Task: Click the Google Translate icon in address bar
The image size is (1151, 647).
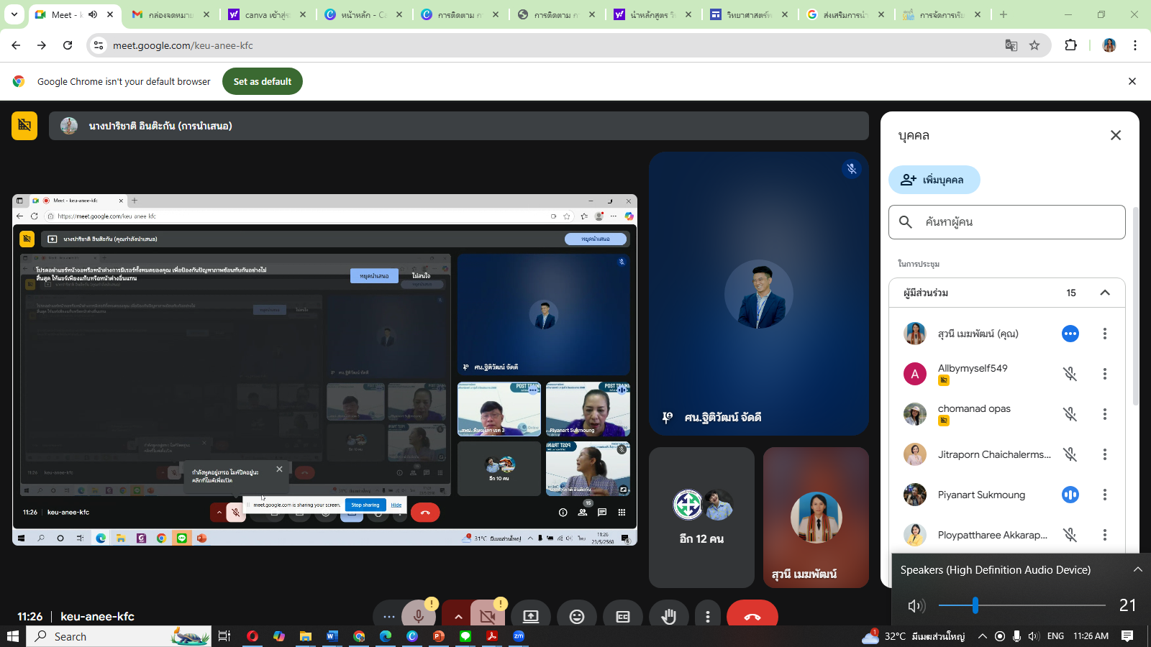Action: (1011, 45)
